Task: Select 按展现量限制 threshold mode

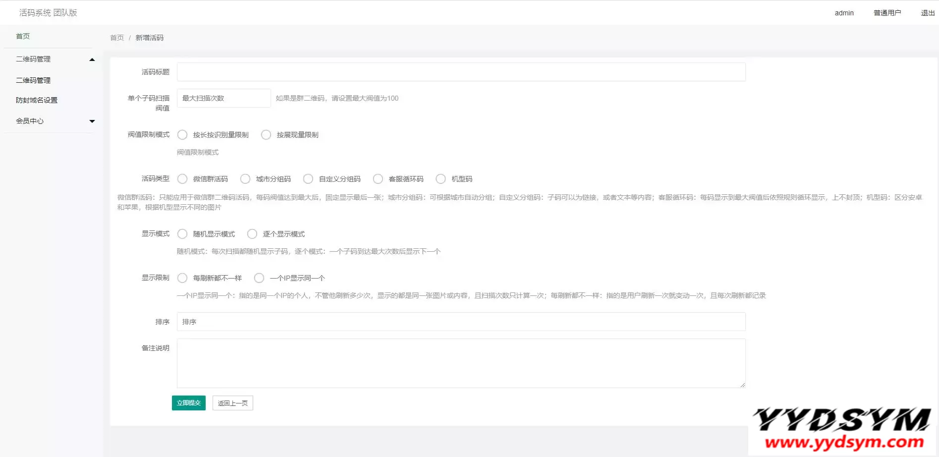Action: [x=266, y=135]
